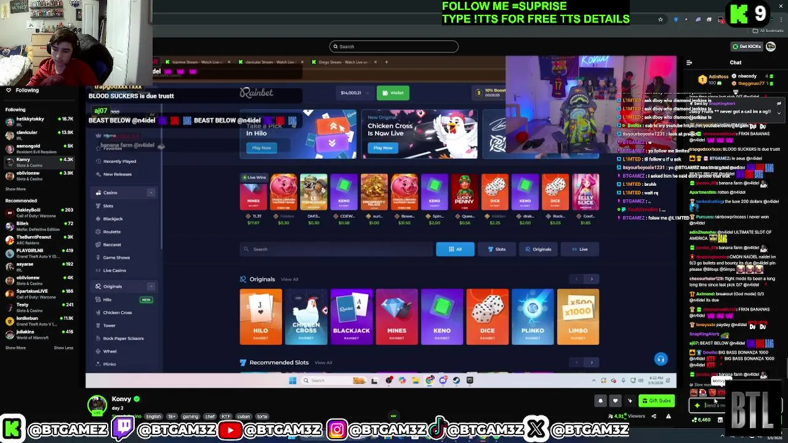Click the Gift Subs button
The image size is (788, 443).
[x=656, y=401]
